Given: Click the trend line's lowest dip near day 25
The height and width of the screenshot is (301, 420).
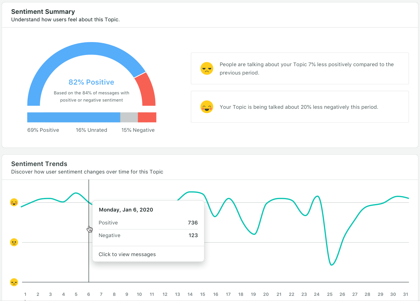Looking at the screenshot, I should tap(331, 265).
